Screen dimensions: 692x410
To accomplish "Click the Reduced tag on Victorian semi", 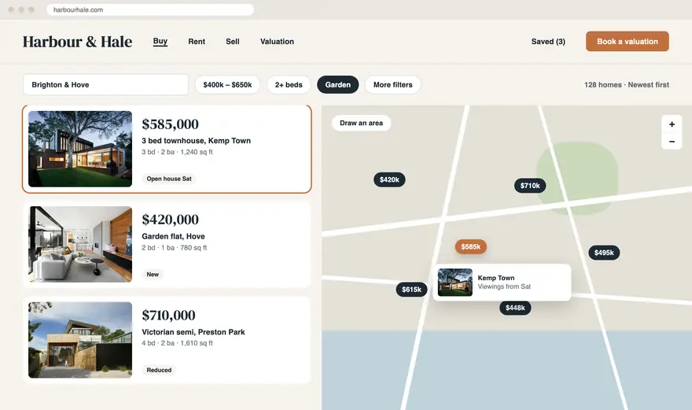I will click(159, 370).
